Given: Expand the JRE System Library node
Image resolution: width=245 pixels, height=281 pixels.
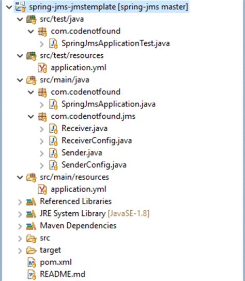Looking at the screenshot, I should 20,214.
